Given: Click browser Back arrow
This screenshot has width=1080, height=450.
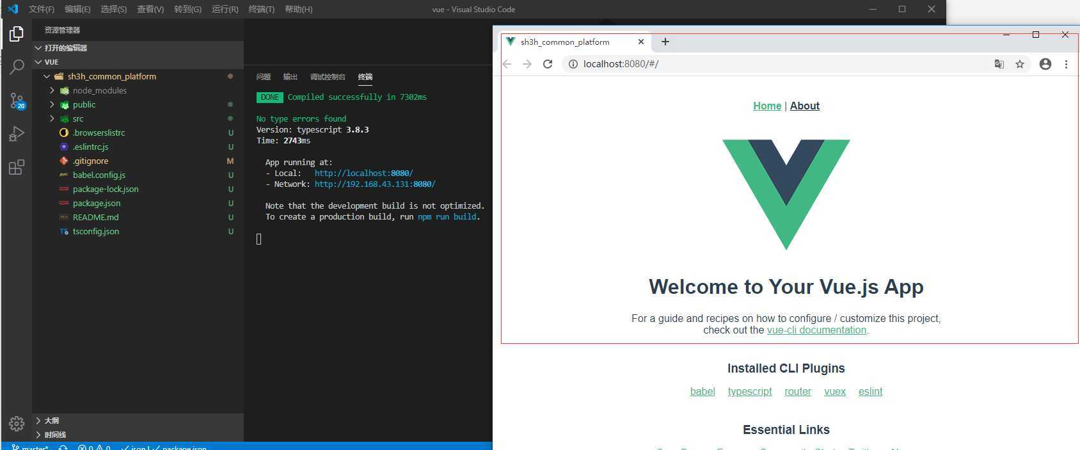Looking at the screenshot, I should 507,64.
